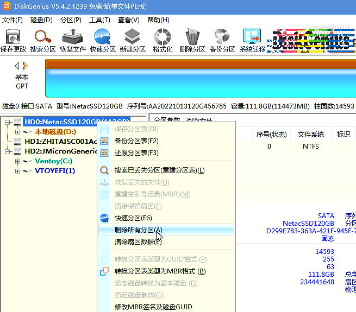Expand the Ventoy(C:) partition node
Viewport: 356px width, 312px height.
point(17,161)
